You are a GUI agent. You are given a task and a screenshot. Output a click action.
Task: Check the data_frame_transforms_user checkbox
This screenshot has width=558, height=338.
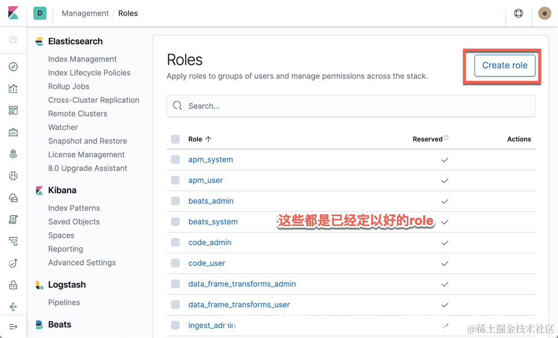(x=175, y=305)
